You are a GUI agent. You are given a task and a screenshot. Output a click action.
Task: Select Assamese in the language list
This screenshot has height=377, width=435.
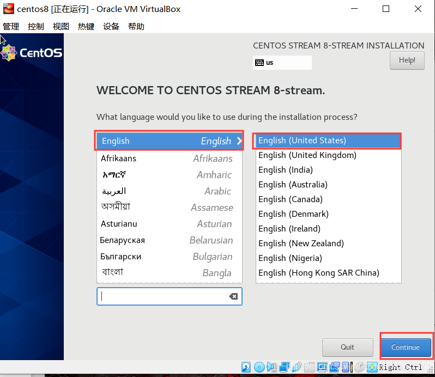coord(169,208)
